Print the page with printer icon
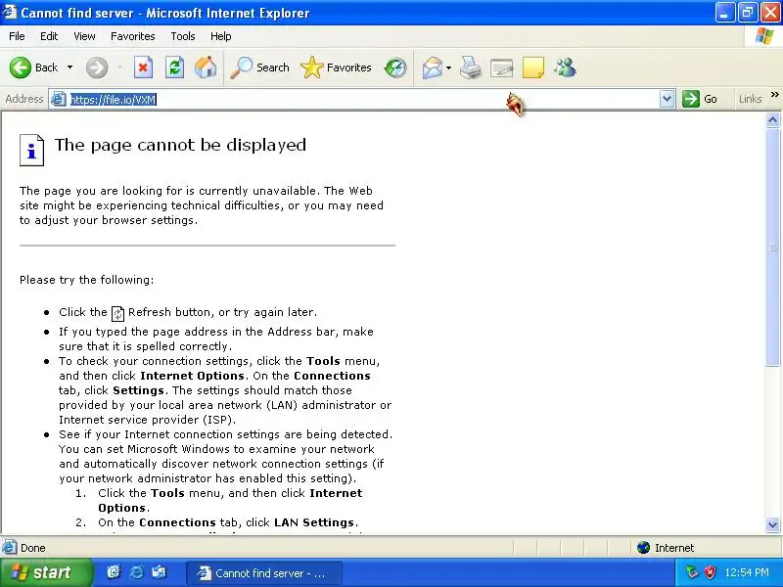Image resolution: width=783 pixels, height=587 pixels. coord(471,68)
